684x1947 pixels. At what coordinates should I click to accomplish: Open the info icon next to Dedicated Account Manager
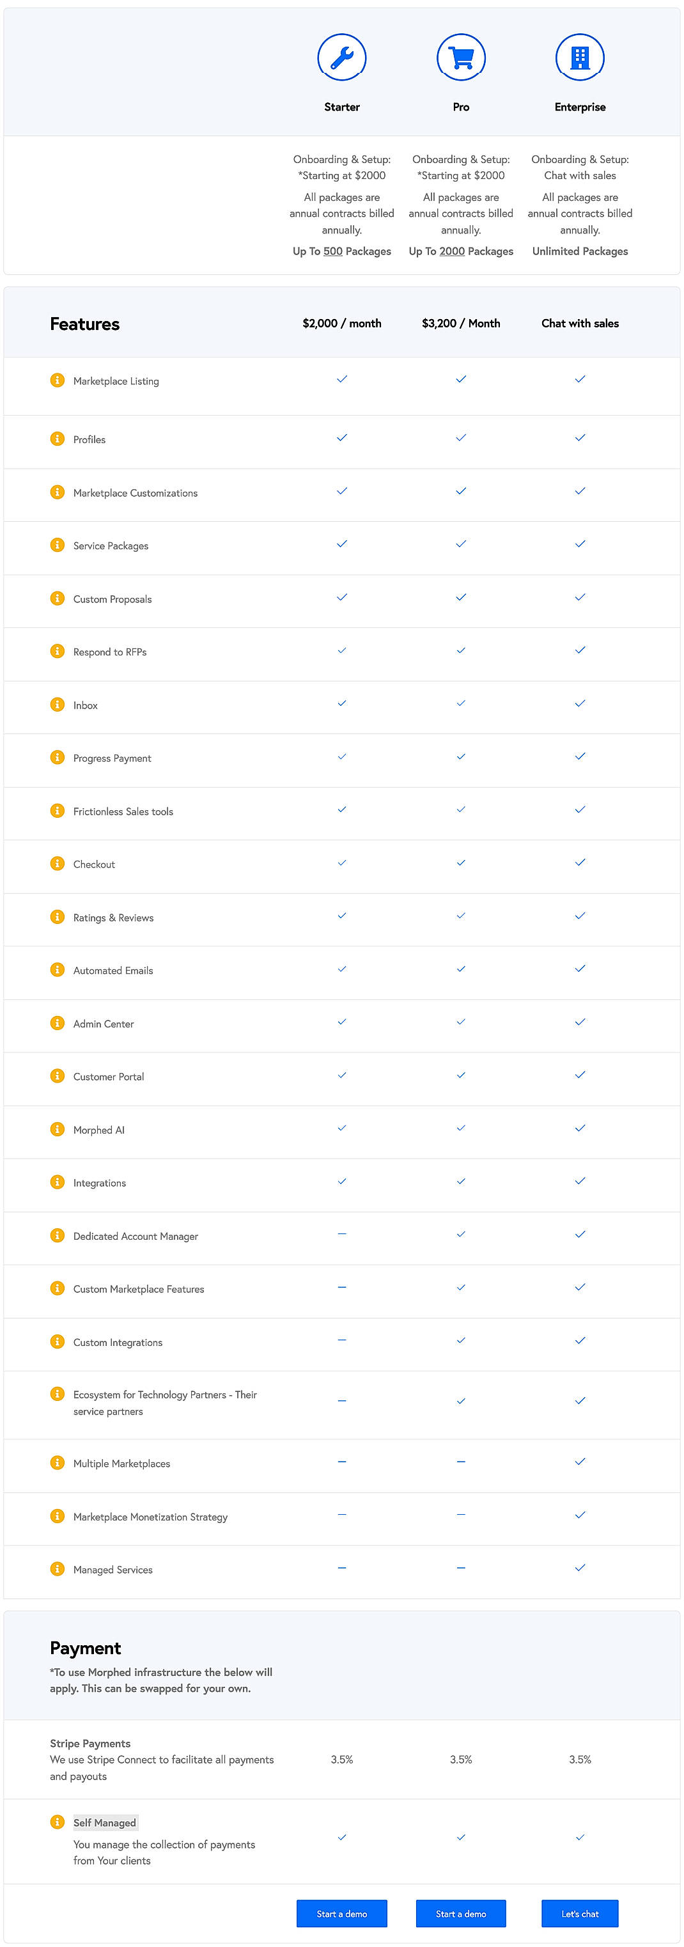pyautogui.click(x=58, y=1236)
